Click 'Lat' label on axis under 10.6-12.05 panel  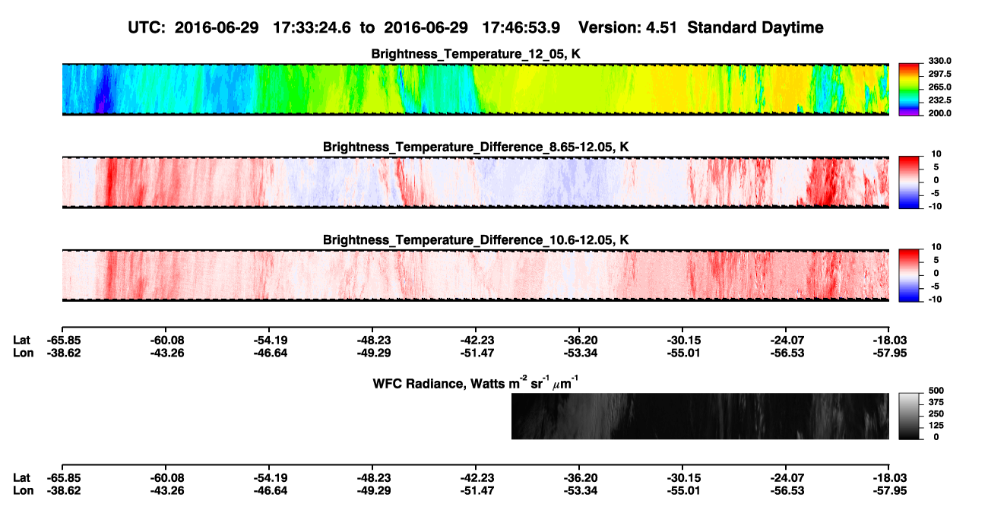pyautogui.click(x=21, y=340)
